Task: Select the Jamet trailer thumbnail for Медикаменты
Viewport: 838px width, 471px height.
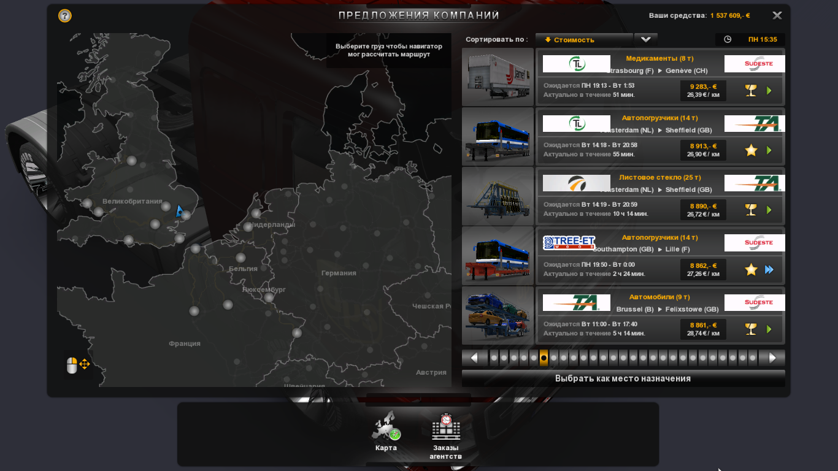Action: tap(498, 77)
